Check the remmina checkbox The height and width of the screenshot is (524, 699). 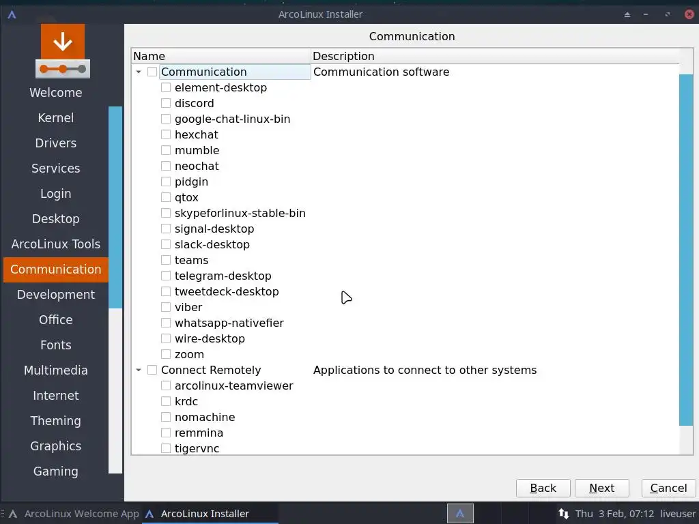(x=166, y=432)
